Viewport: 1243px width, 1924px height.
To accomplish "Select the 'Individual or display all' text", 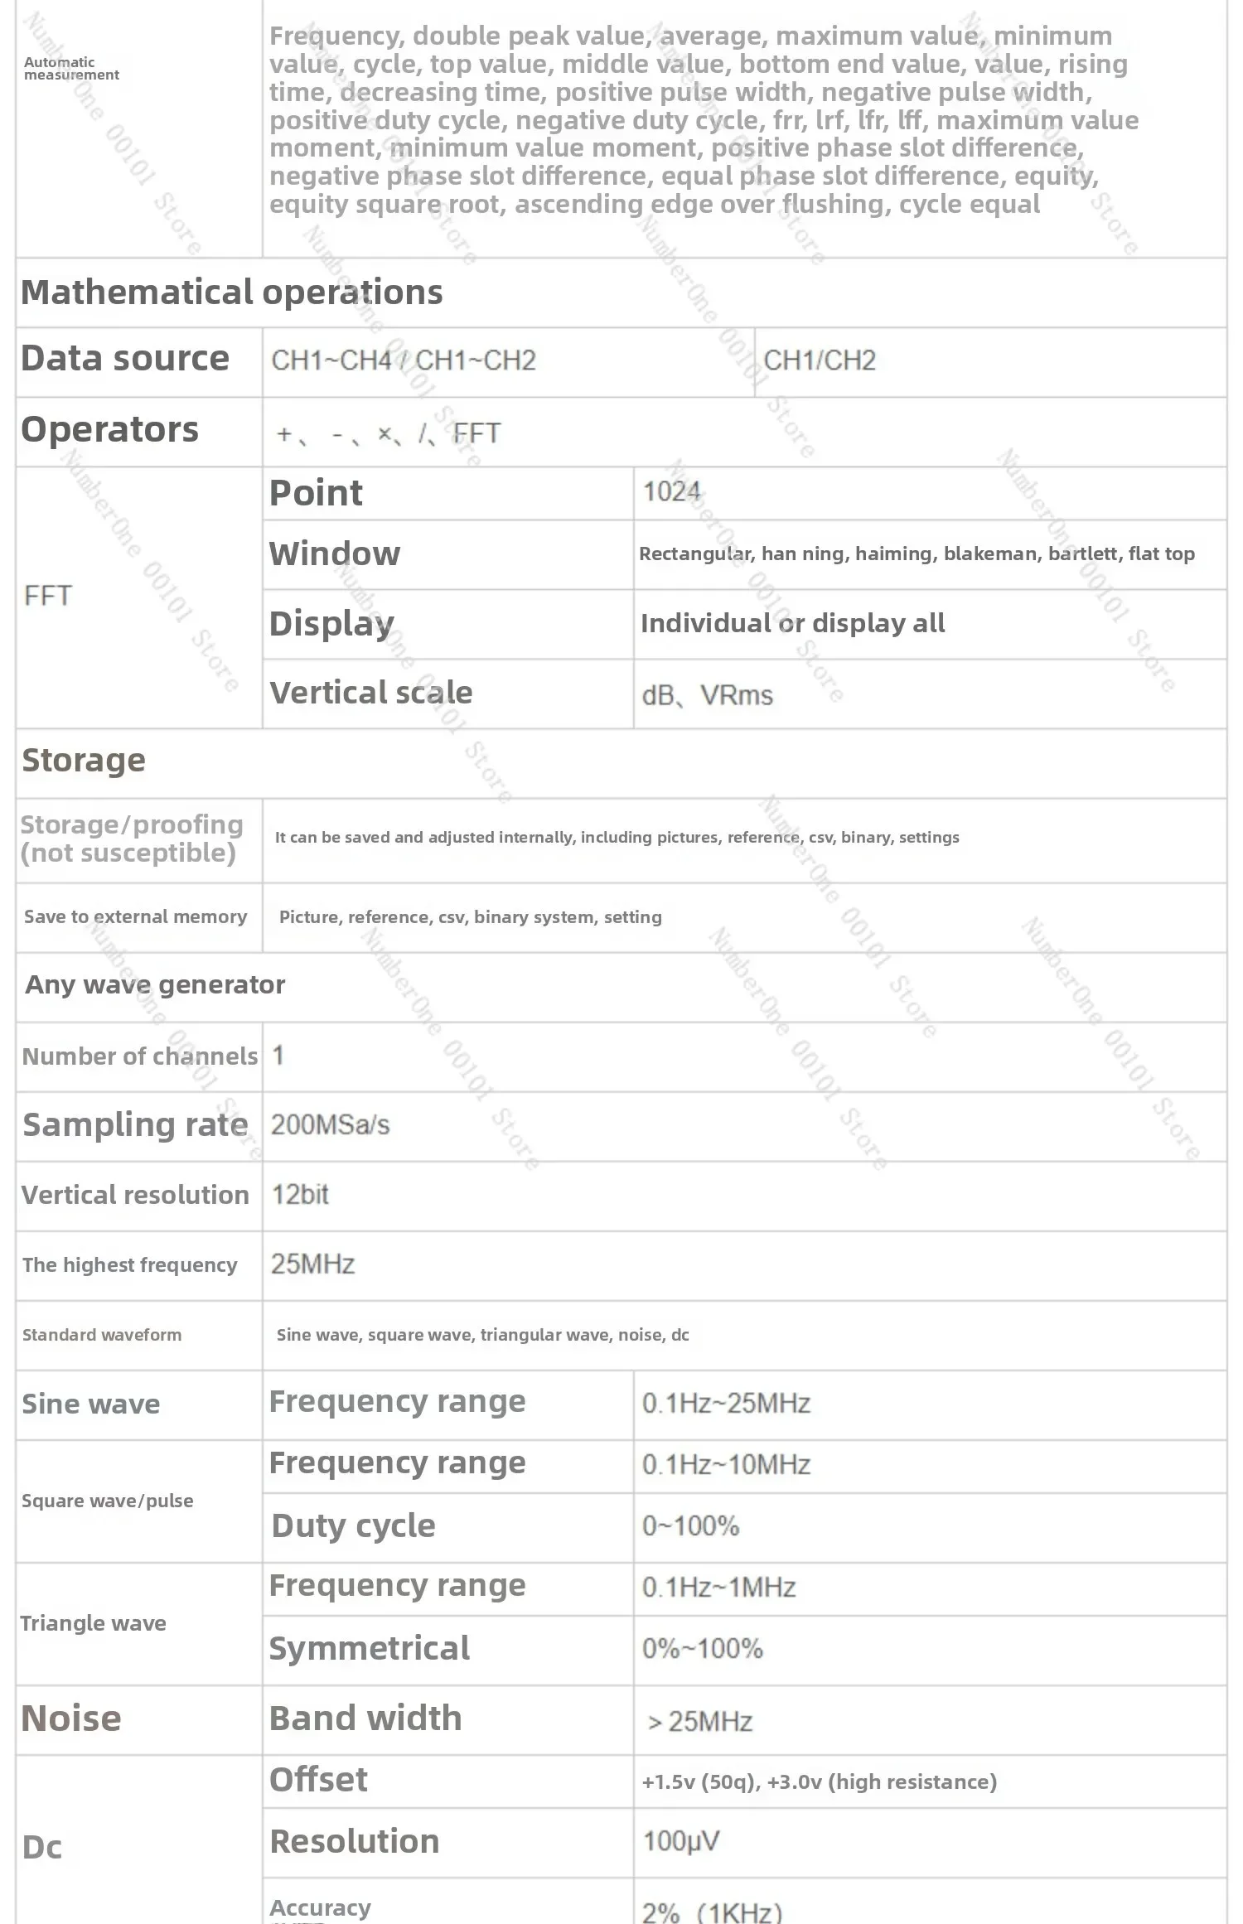I will coord(792,623).
